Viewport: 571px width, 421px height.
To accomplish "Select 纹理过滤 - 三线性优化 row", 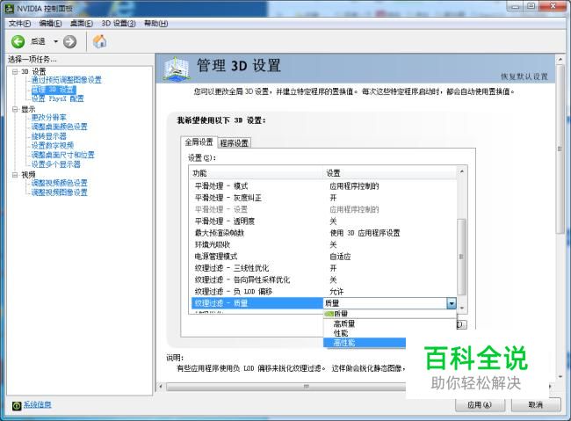I will click(324, 268).
